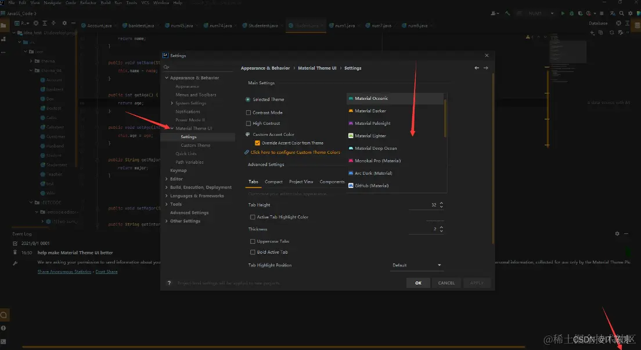
Task: Open the Database tool window icon
Action: pyautogui.click(x=637, y=25)
